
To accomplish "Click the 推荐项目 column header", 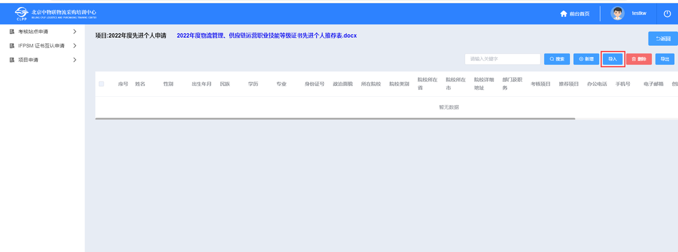I will pos(569,84).
